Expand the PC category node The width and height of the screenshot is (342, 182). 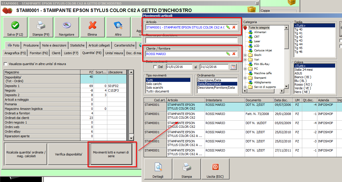pos(245,69)
